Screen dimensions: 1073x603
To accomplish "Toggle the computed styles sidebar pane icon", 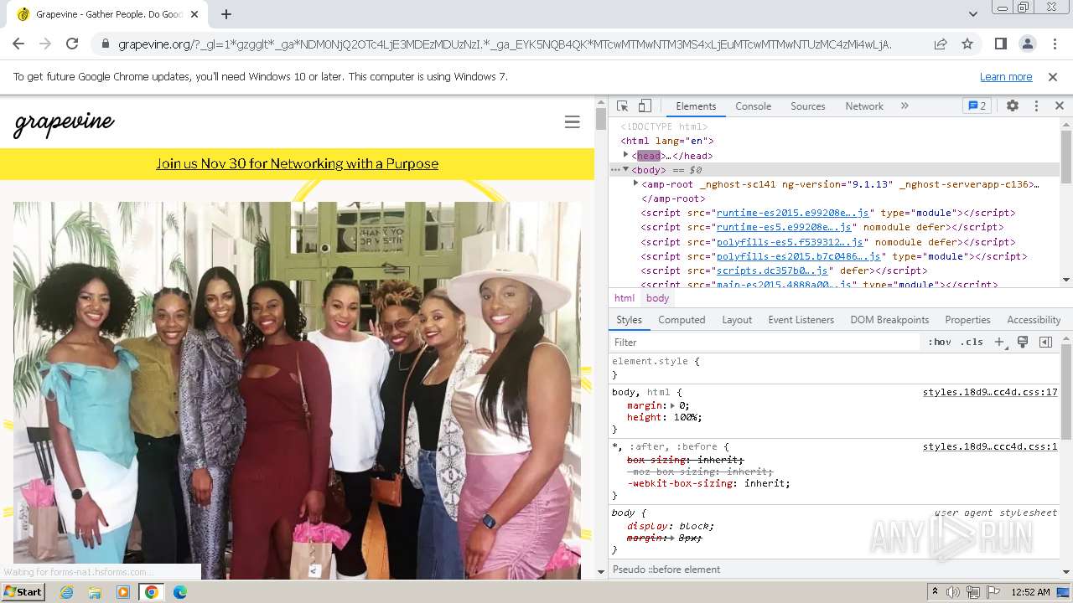I will (x=1045, y=342).
